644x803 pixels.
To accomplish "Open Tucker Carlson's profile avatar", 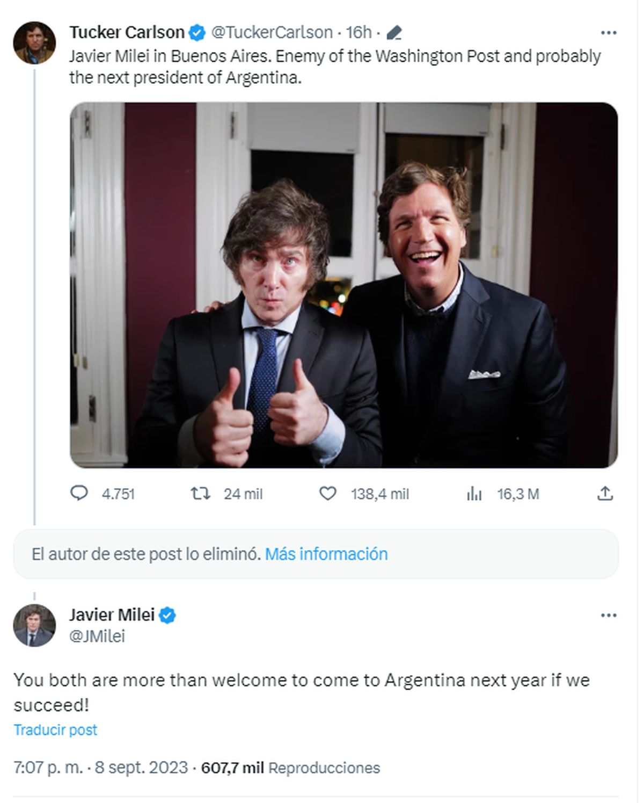I will (x=34, y=43).
